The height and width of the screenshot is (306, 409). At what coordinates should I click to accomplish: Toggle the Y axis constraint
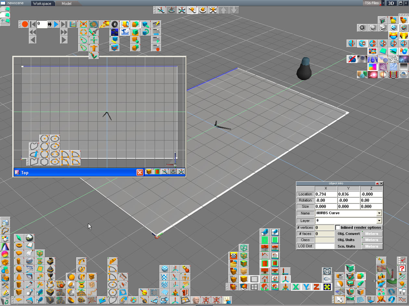[x=306, y=287]
